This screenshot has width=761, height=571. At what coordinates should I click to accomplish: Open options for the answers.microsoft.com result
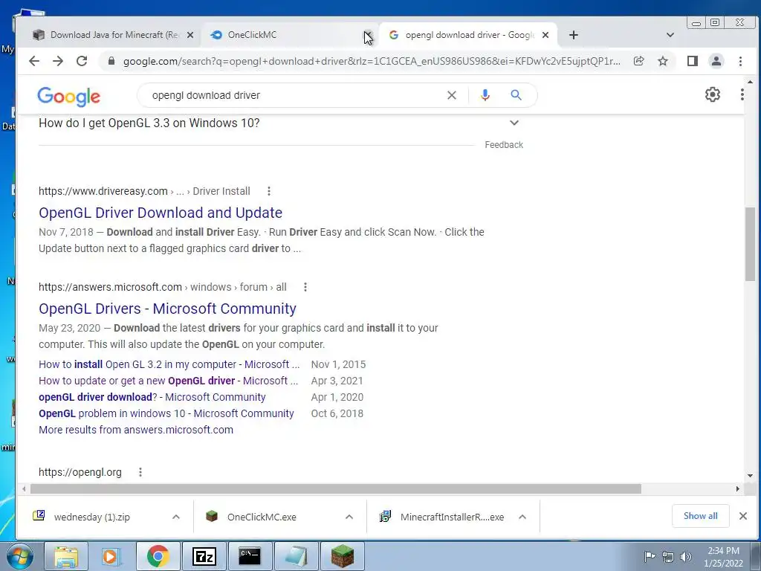[x=305, y=287]
